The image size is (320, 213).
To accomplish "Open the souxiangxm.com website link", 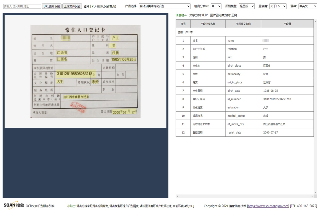I will 268,206.
